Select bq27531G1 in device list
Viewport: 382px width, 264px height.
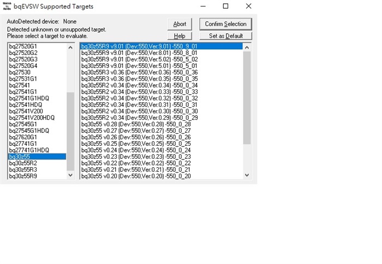pyautogui.click(x=37, y=79)
